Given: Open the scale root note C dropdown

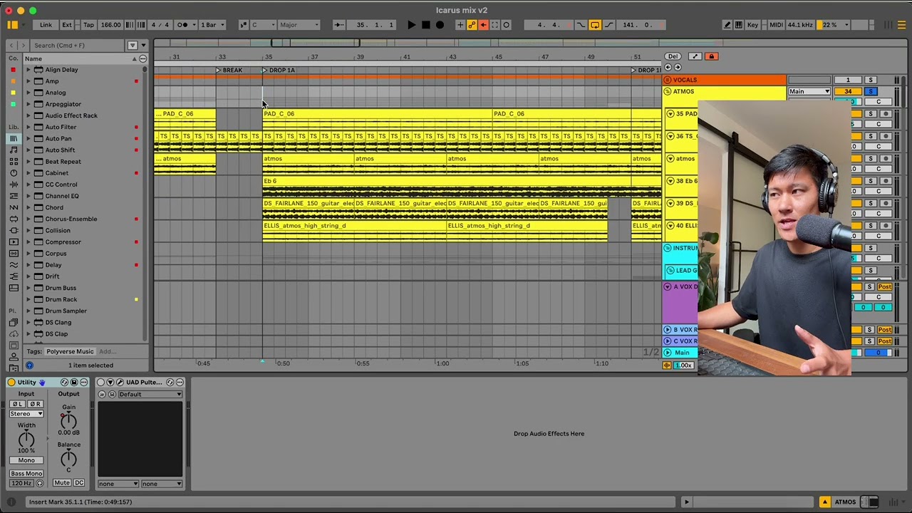Looking at the screenshot, I should 262,25.
